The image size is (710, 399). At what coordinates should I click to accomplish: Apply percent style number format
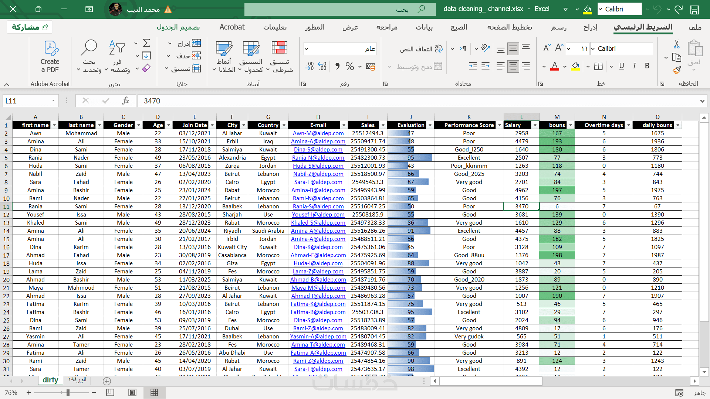(349, 66)
